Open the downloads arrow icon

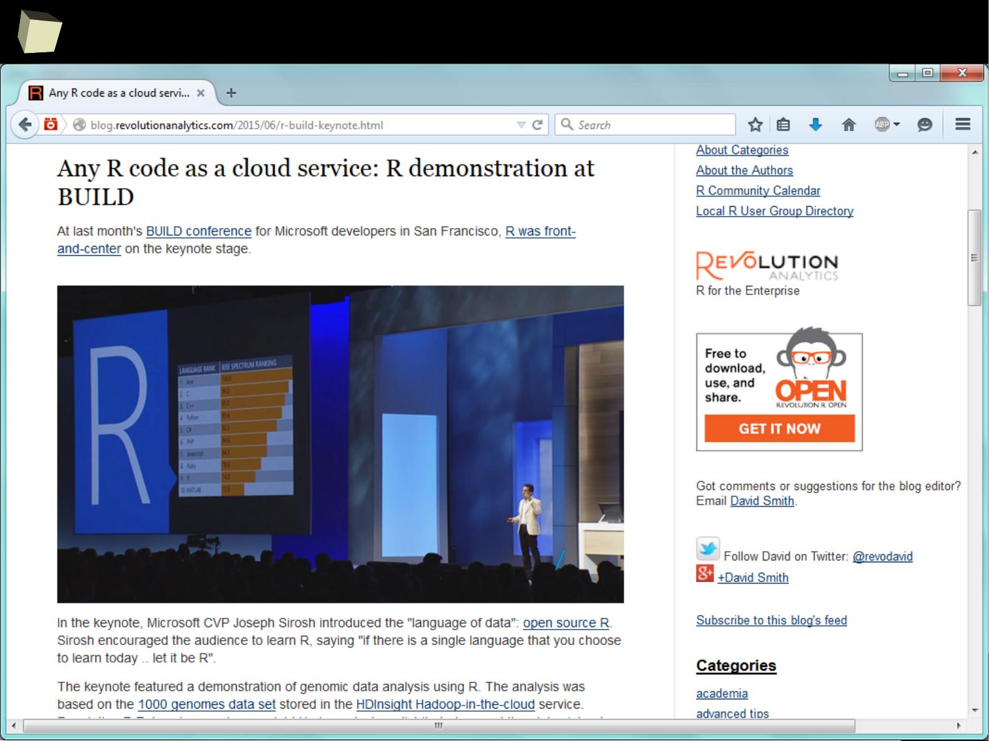point(815,125)
